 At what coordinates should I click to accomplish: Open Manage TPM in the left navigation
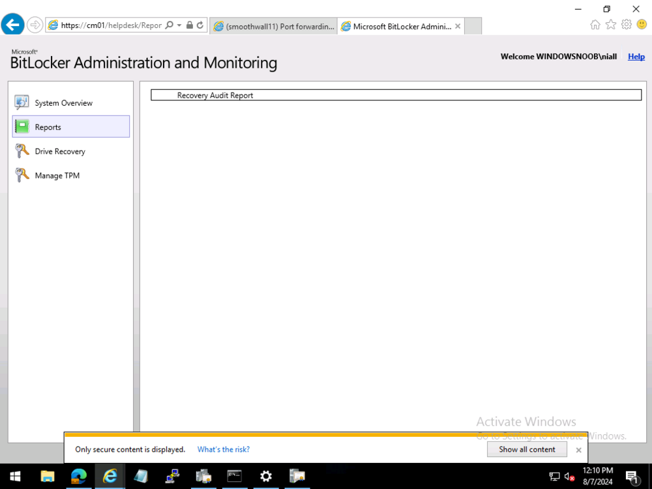point(71,175)
